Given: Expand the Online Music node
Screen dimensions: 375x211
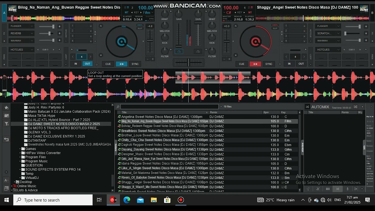Looking at the screenshot, I should coord(12,186).
